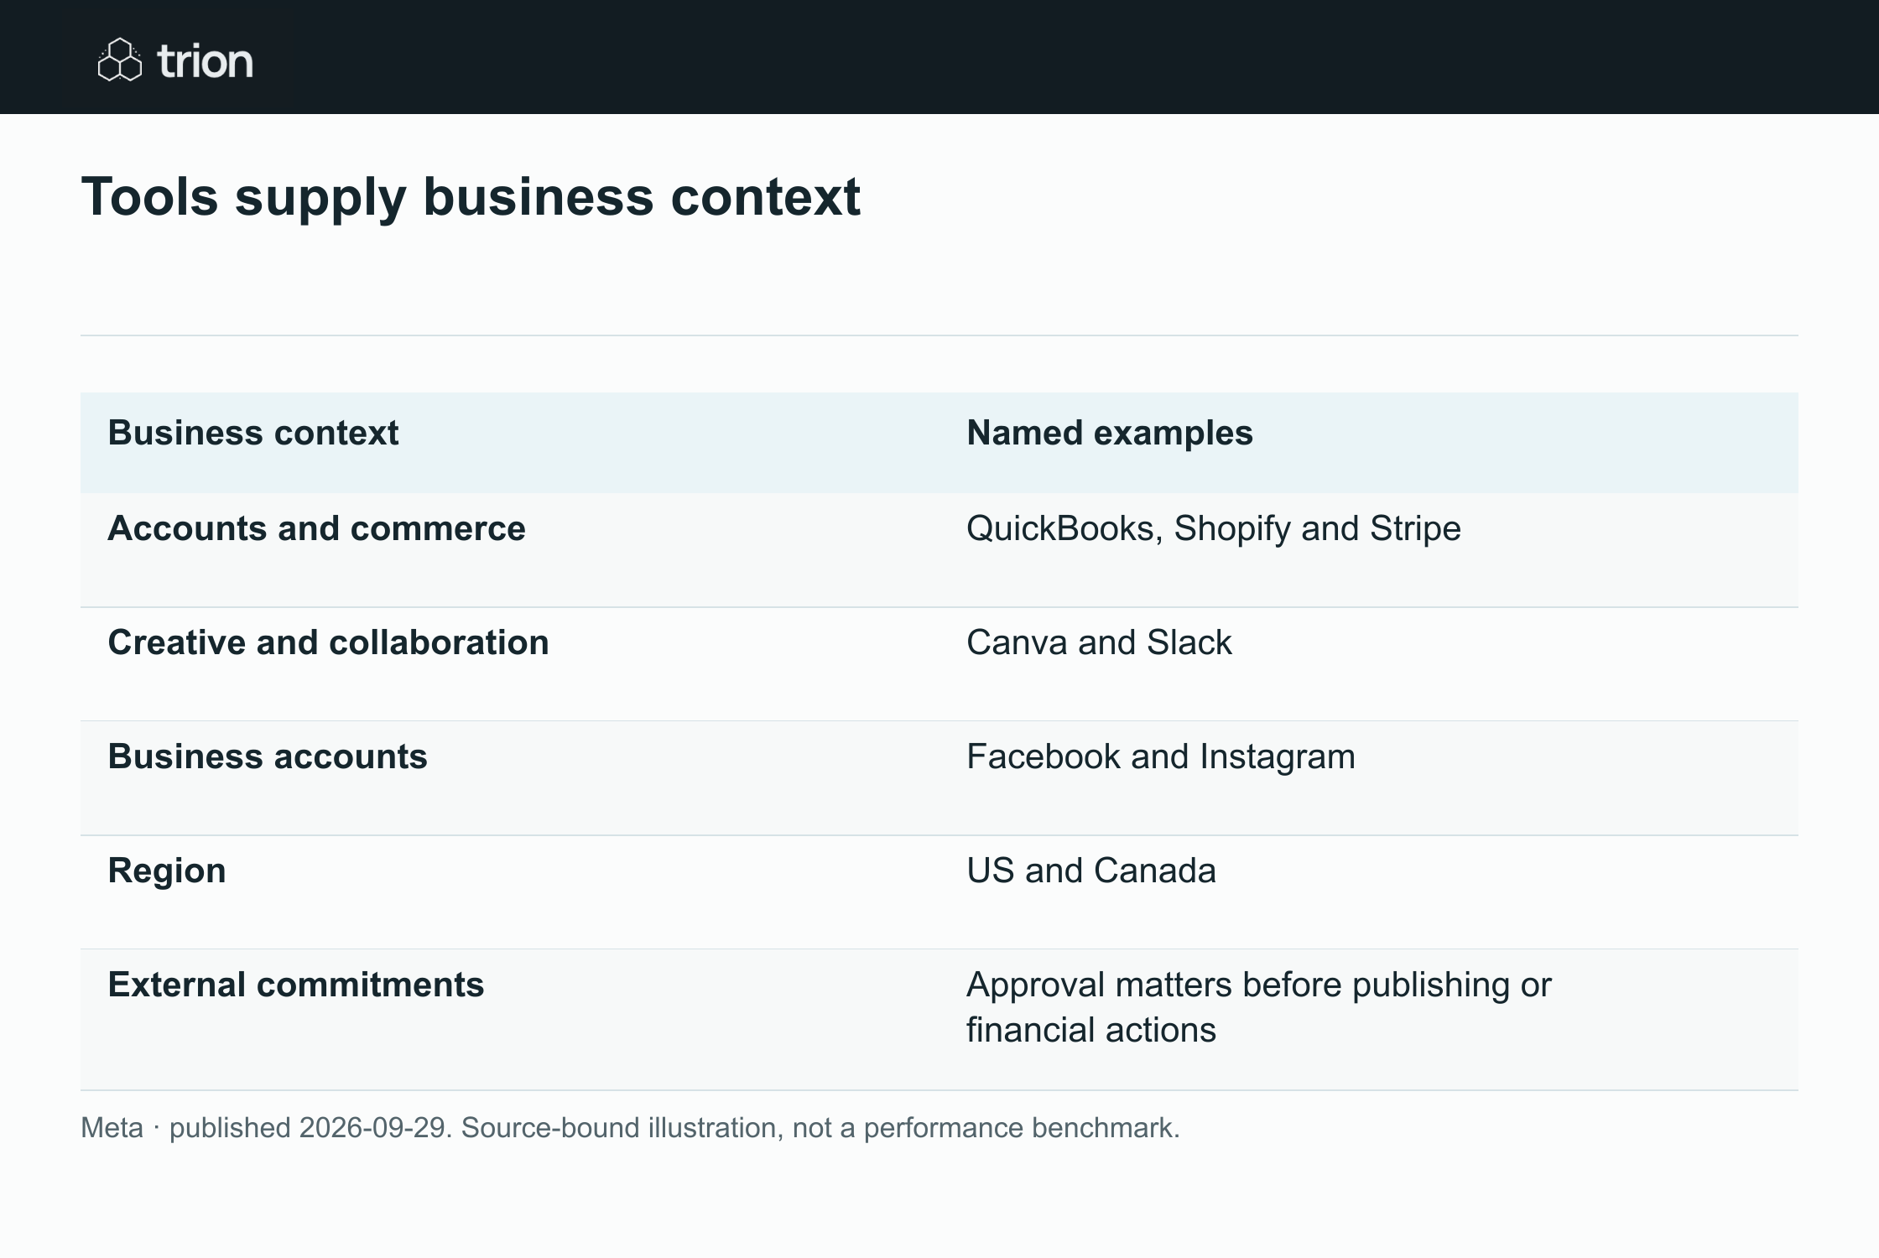Select the 'Business accounts' row label
The image size is (1879, 1258).
(268, 757)
